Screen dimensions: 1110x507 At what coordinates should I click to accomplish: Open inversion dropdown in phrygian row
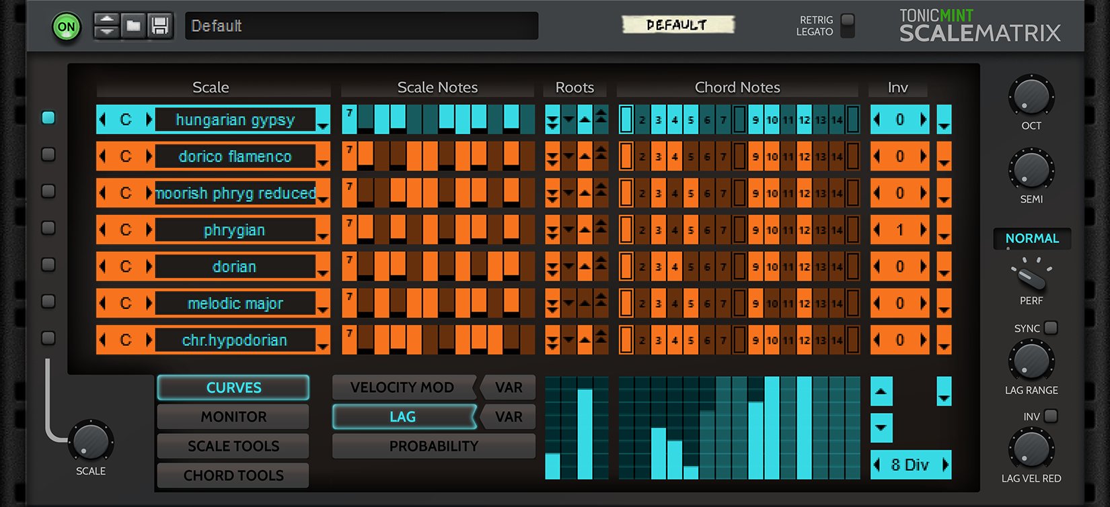point(944,230)
